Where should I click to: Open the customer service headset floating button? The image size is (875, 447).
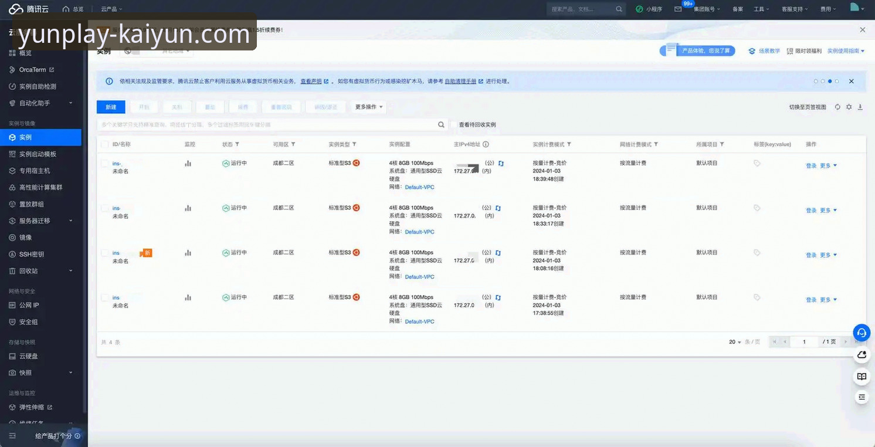pyautogui.click(x=862, y=333)
